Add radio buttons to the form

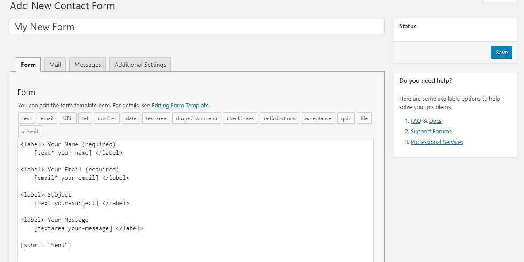279,118
